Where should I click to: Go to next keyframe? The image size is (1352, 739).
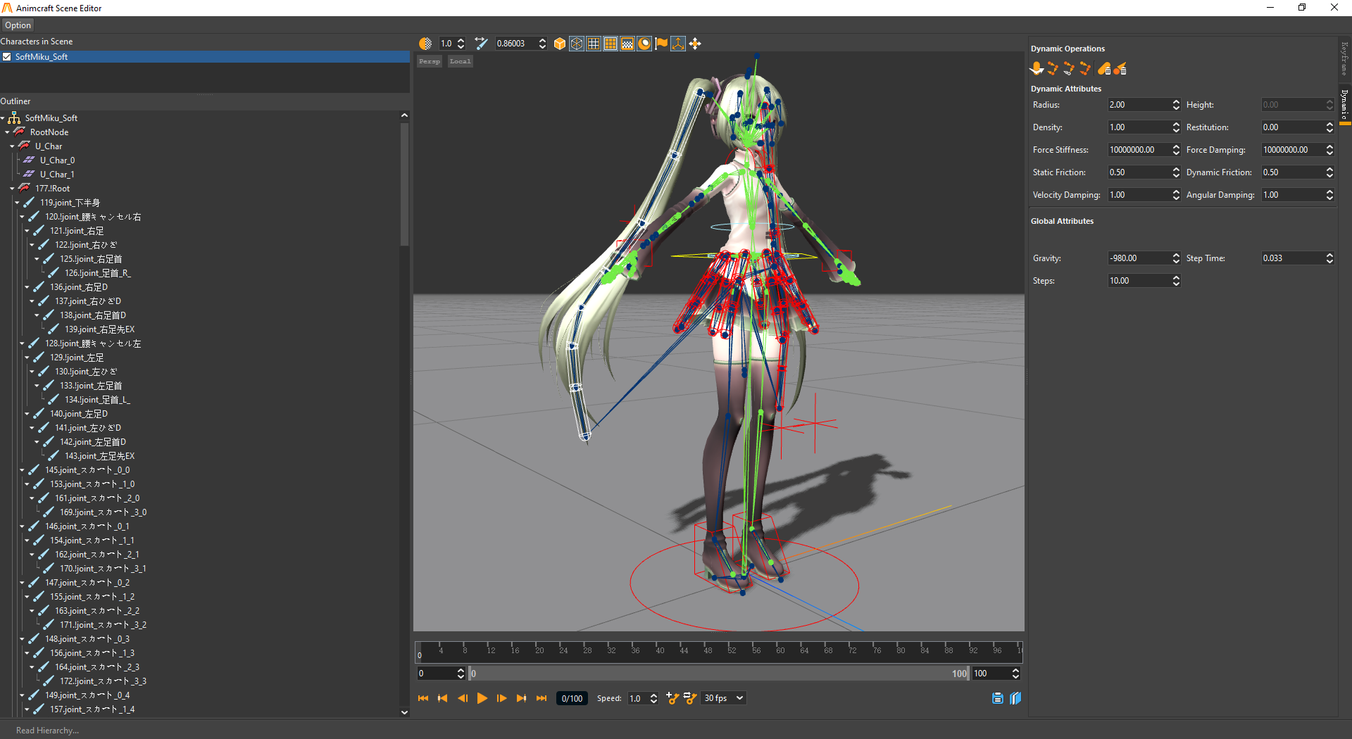click(x=522, y=698)
